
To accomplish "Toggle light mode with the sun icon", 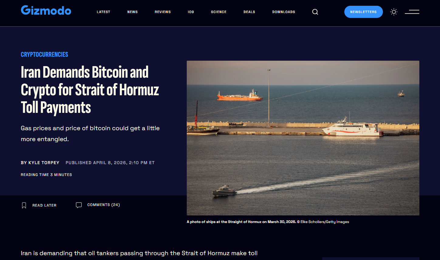I will tap(394, 12).
